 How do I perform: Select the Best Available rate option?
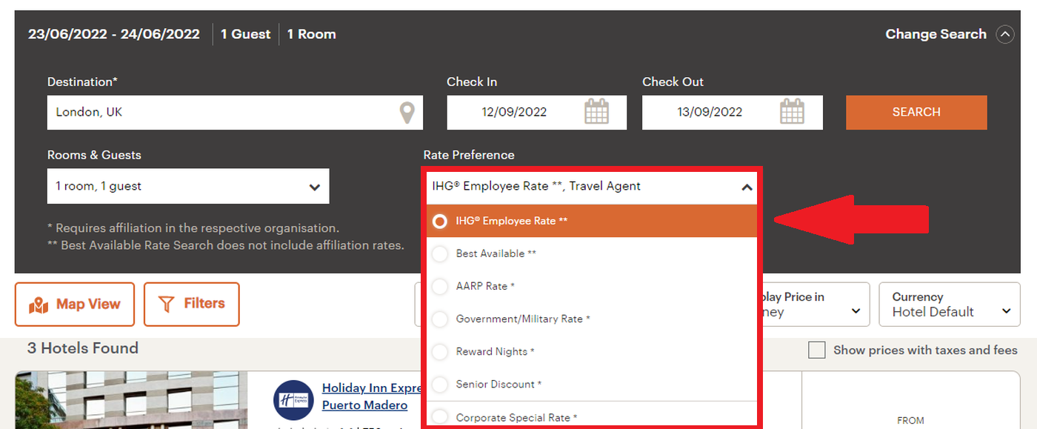point(440,254)
